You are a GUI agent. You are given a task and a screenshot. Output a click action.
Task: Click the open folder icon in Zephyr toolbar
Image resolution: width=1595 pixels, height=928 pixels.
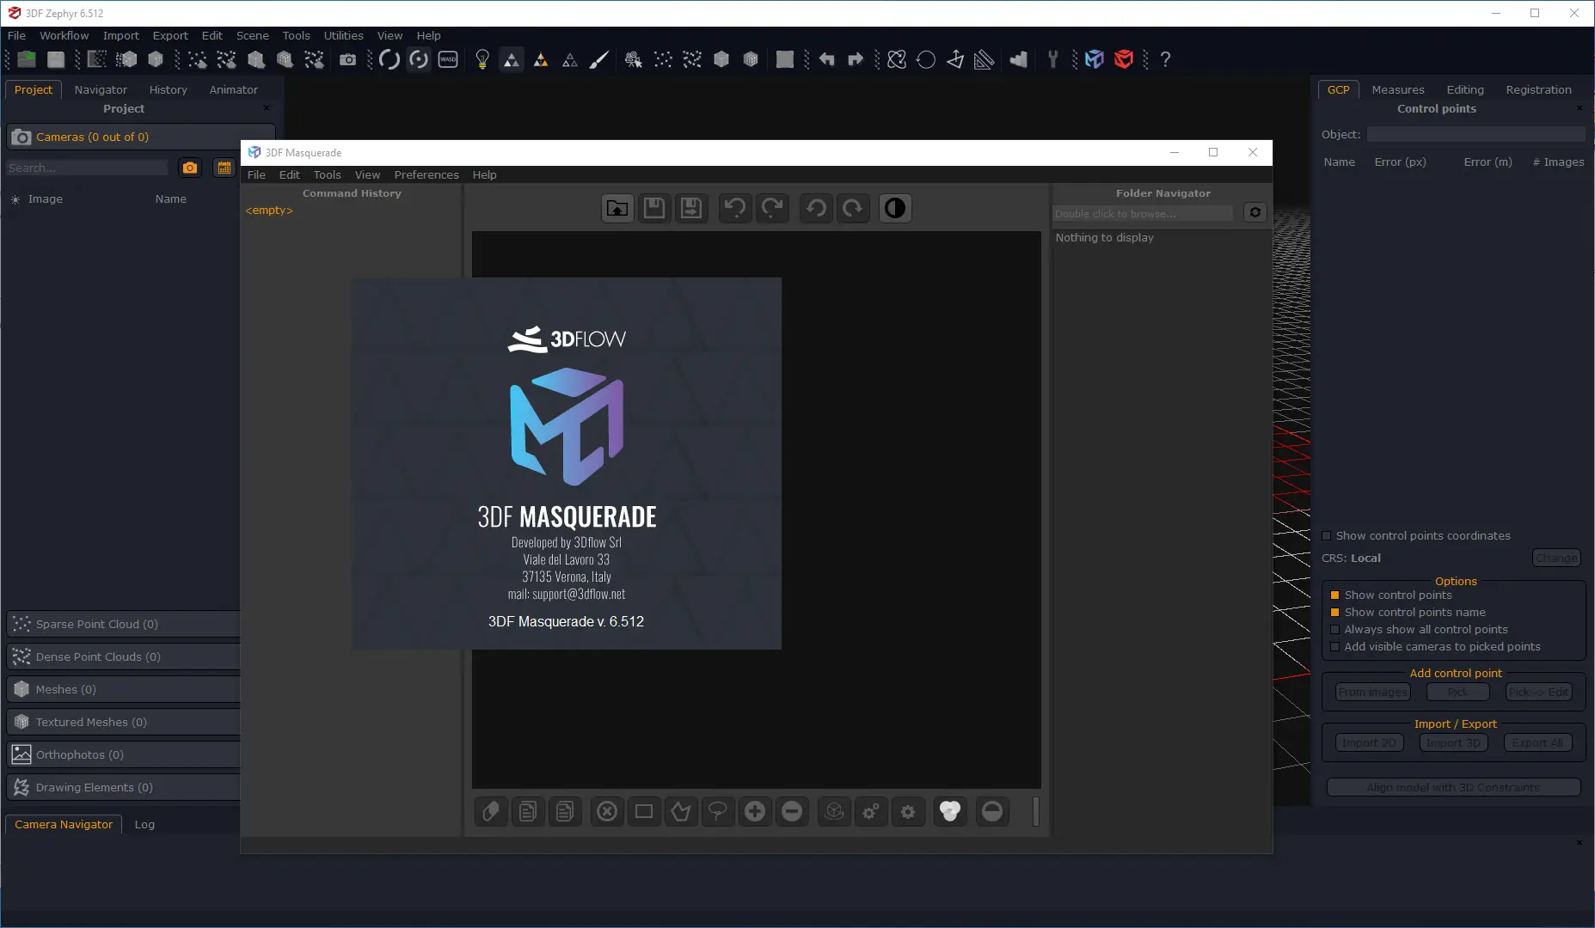pos(27,59)
